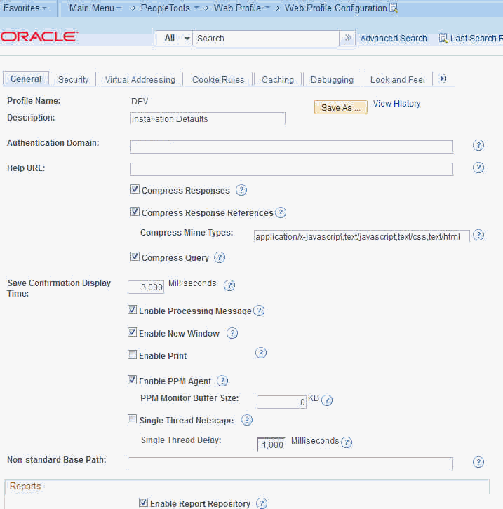Click the Last Search Results icon
Screen dimensions: 503x509
(443, 39)
